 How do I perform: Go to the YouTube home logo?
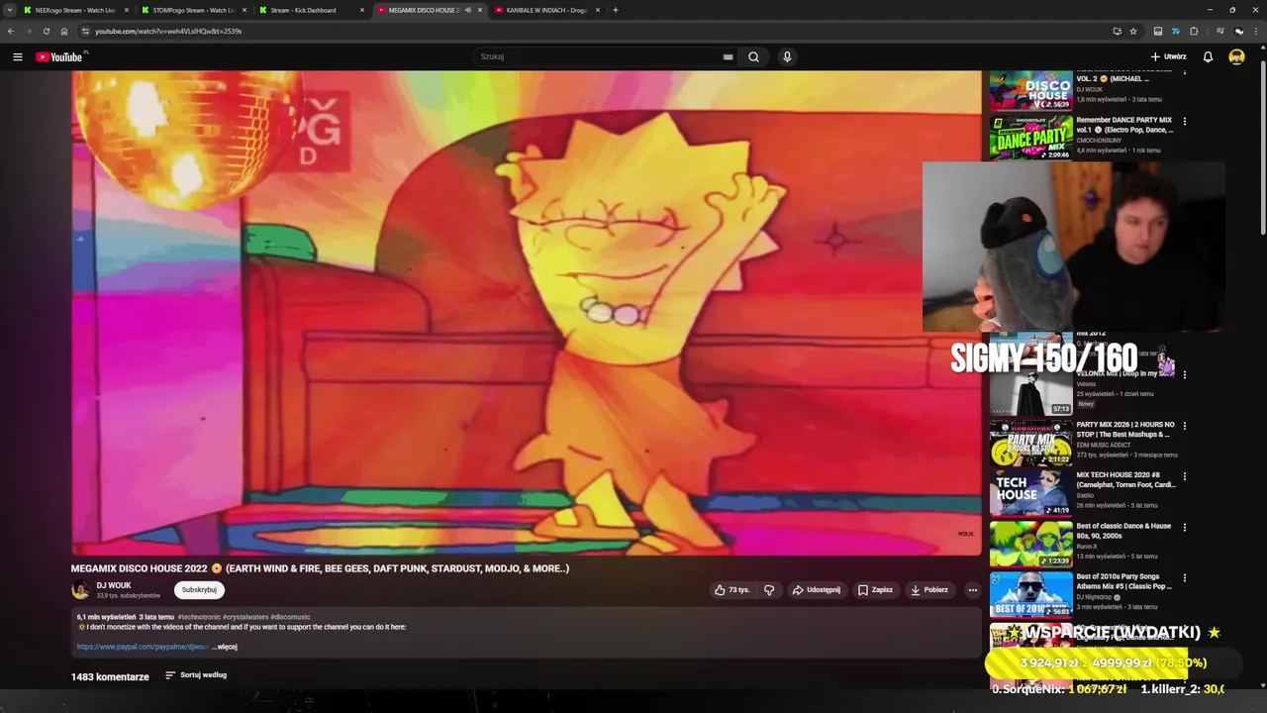coord(58,56)
